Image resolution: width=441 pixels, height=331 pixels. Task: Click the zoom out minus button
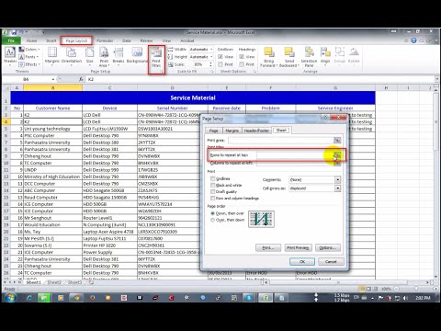(396, 289)
